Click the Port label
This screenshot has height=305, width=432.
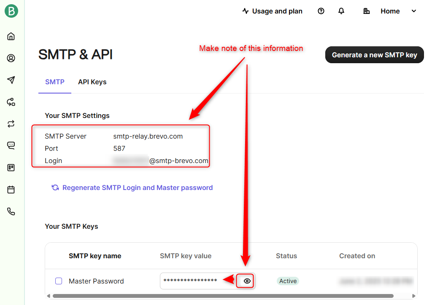coord(51,149)
